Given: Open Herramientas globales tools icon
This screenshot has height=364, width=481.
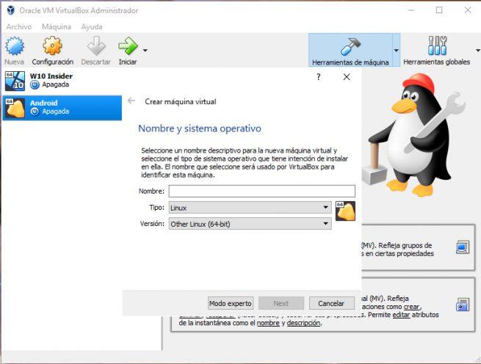Looking at the screenshot, I should (x=437, y=45).
